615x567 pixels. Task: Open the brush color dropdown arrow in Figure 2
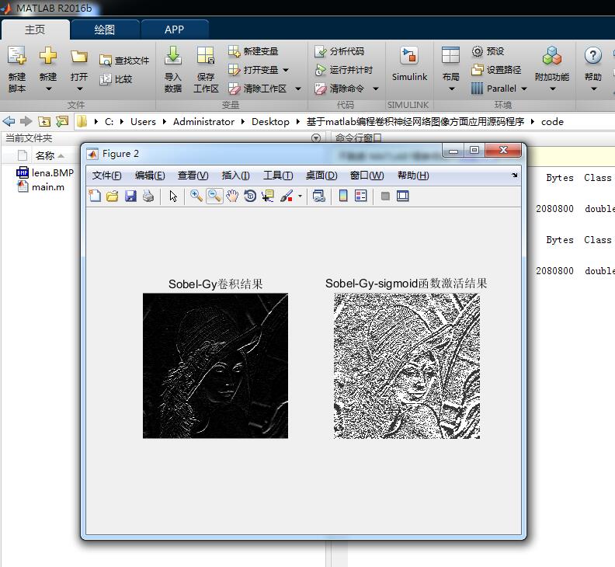tap(300, 197)
